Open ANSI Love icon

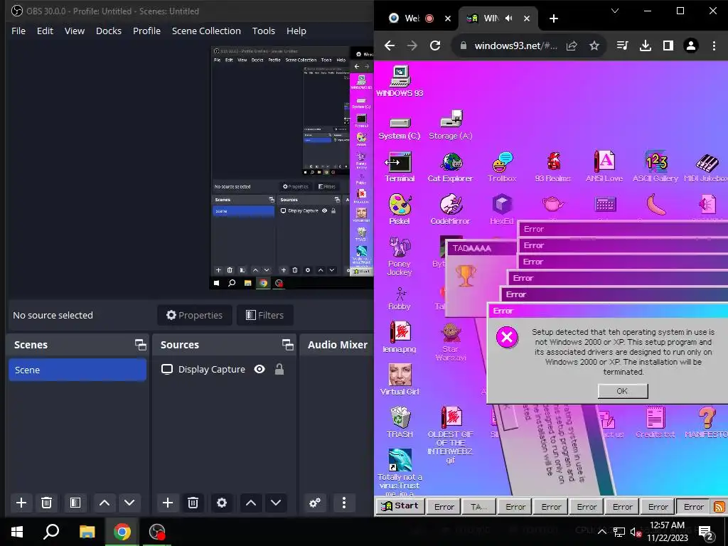click(x=604, y=166)
